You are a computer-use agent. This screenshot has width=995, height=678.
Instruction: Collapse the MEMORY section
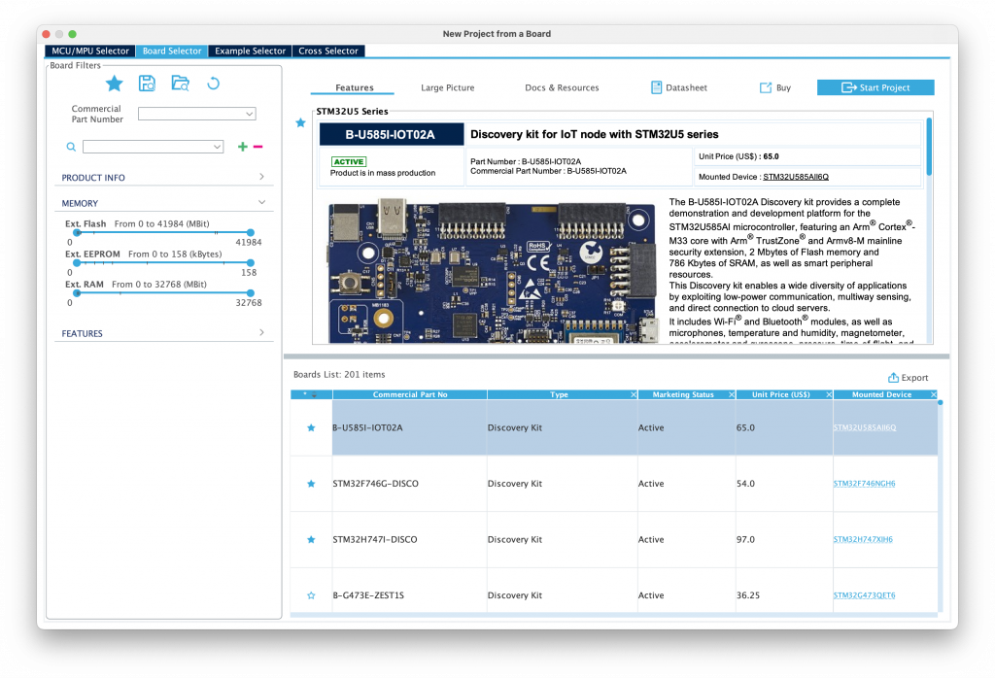pyautogui.click(x=163, y=203)
